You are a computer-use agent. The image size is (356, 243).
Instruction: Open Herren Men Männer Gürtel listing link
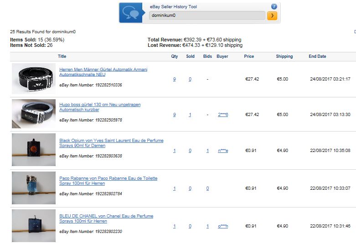pos(103,72)
